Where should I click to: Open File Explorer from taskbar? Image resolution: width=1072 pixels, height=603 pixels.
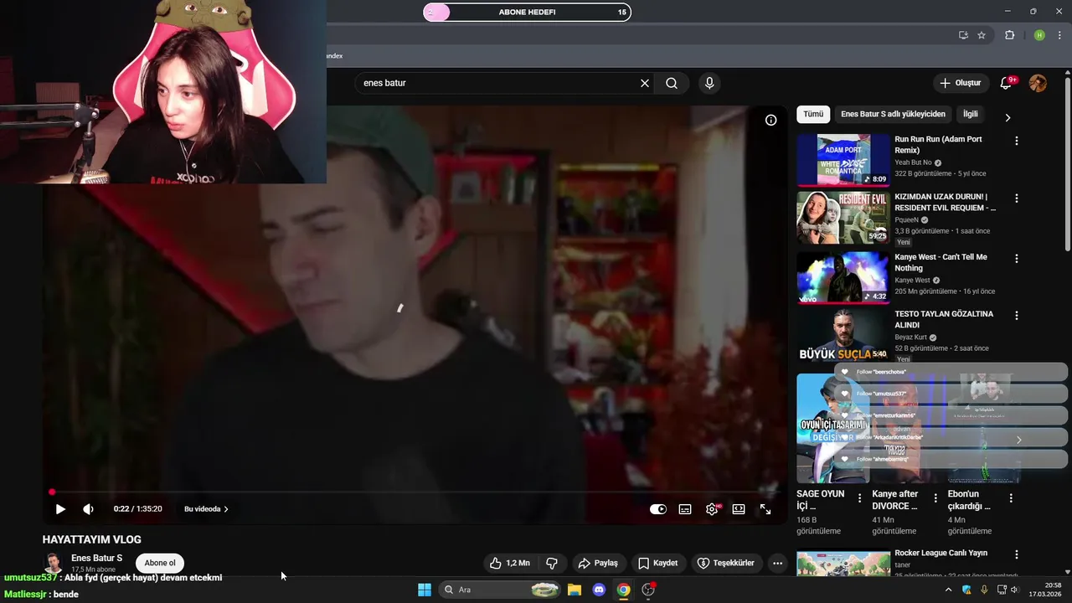pyautogui.click(x=575, y=590)
